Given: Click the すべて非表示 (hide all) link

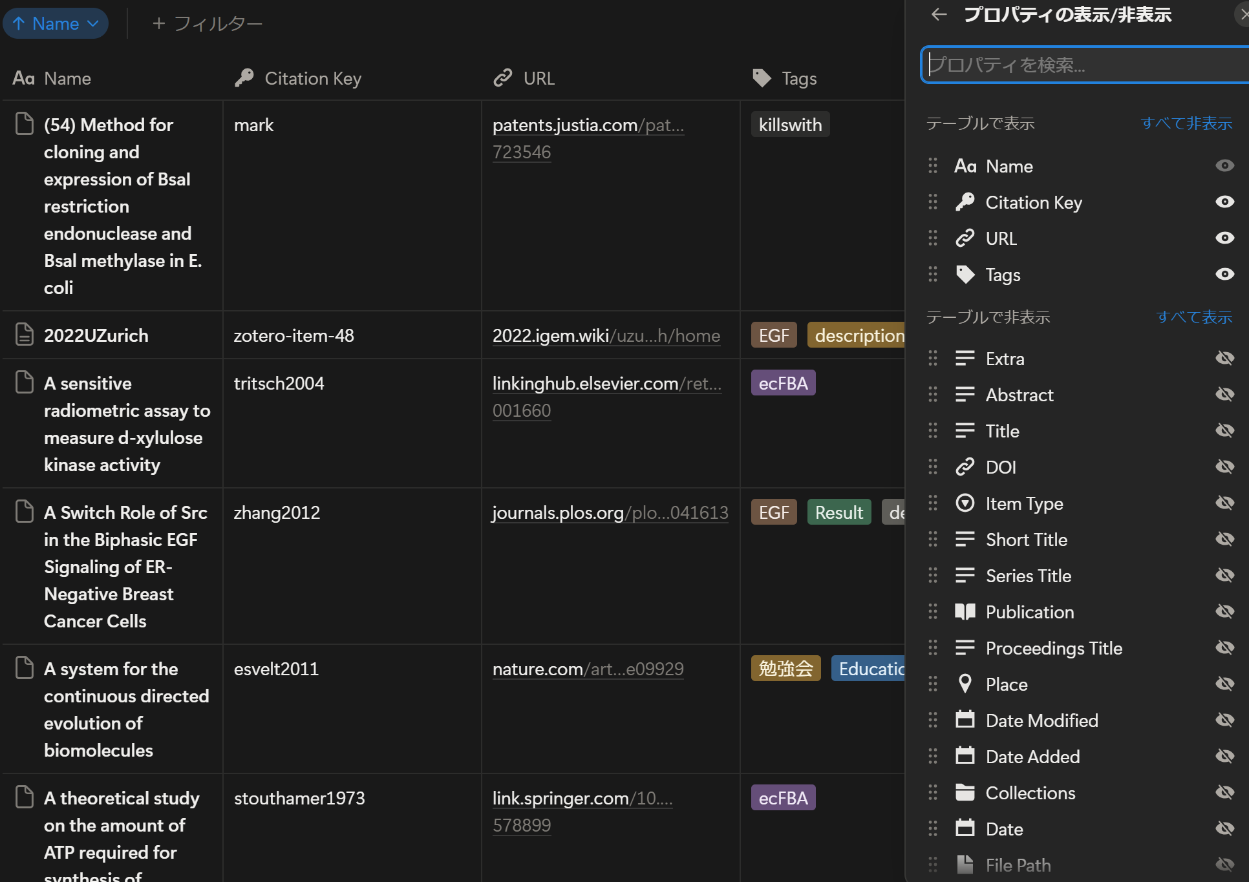Looking at the screenshot, I should pyautogui.click(x=1186, y=123).
